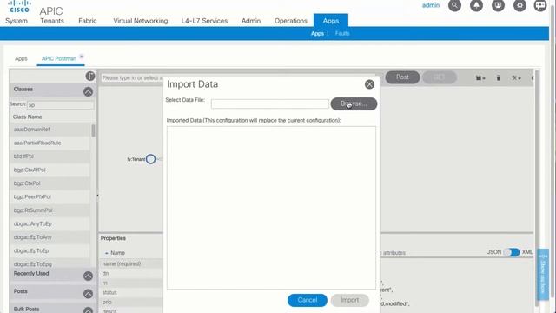Open the tools wrench dropdown in toolbar
The image size is (556, 313).
(x=516, y=77)
